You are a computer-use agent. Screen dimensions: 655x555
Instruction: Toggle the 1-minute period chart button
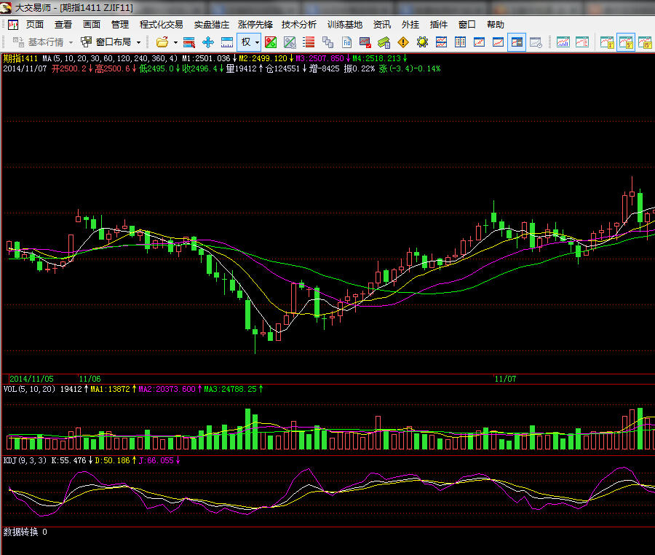coord(607,42)
